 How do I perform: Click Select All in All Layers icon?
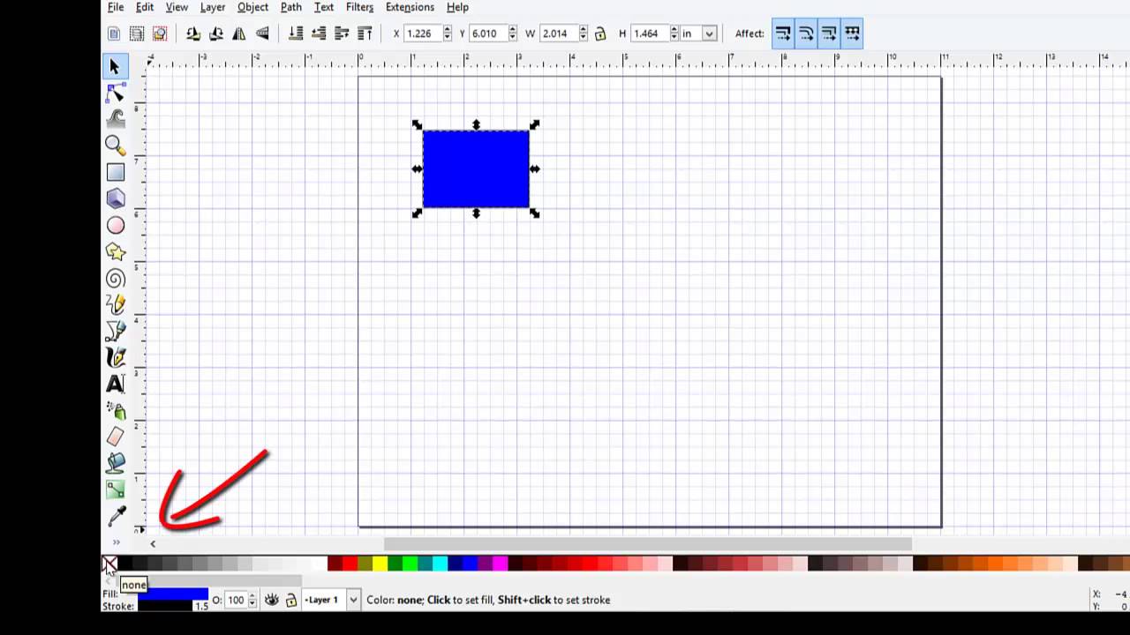coord(137,34)
